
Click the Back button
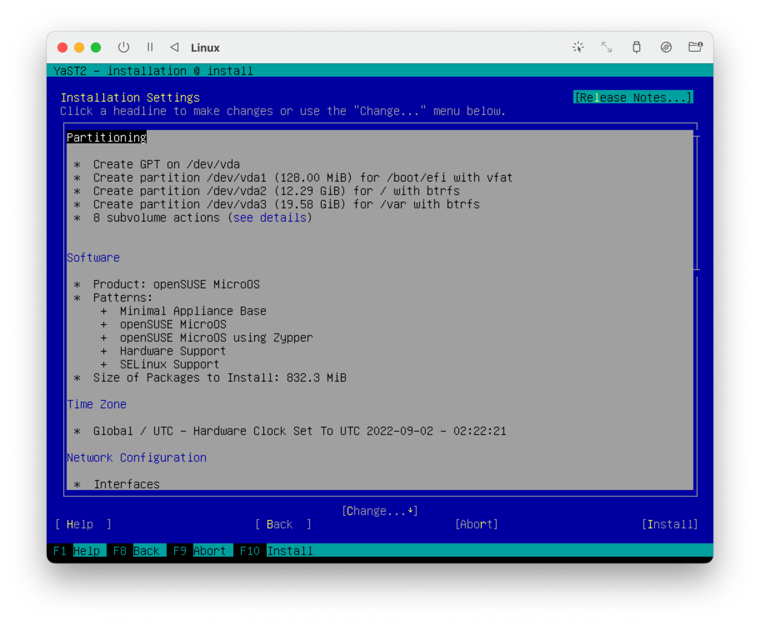click(x=283, y=524)
